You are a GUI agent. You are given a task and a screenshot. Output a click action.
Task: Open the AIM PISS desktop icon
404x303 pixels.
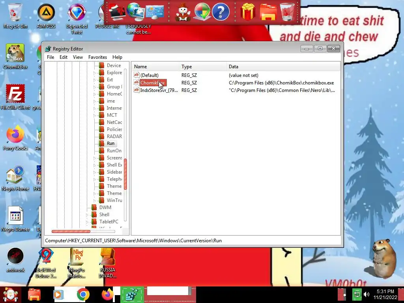pyautogui.click(x=46, y=15)
